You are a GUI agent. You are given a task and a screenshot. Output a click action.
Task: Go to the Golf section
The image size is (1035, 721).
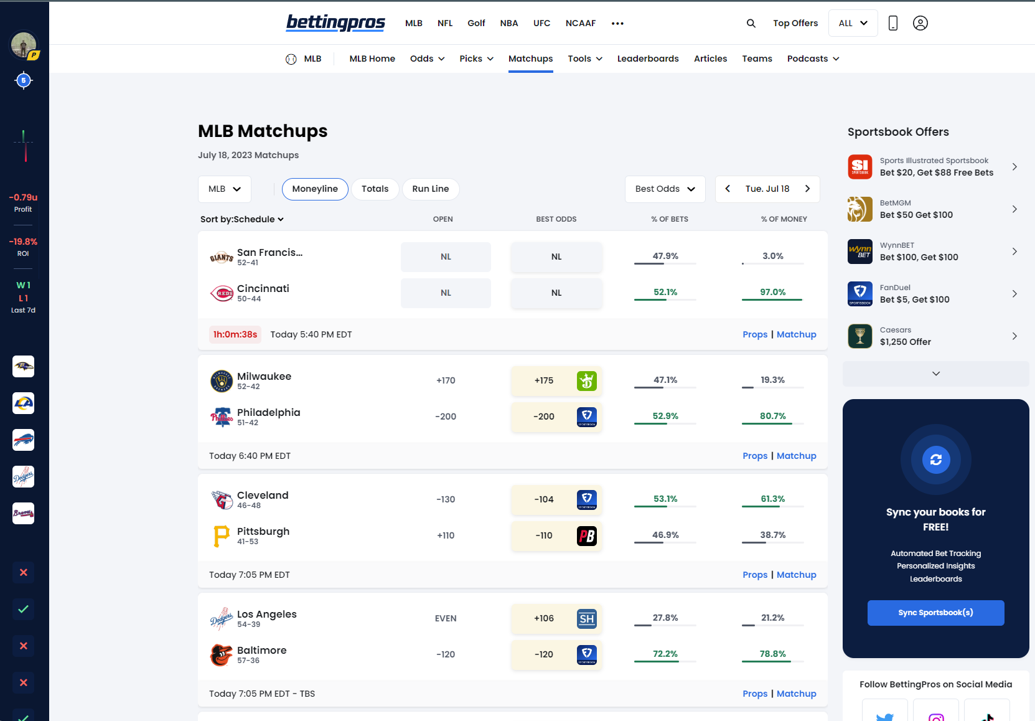(x=476, y=23)
